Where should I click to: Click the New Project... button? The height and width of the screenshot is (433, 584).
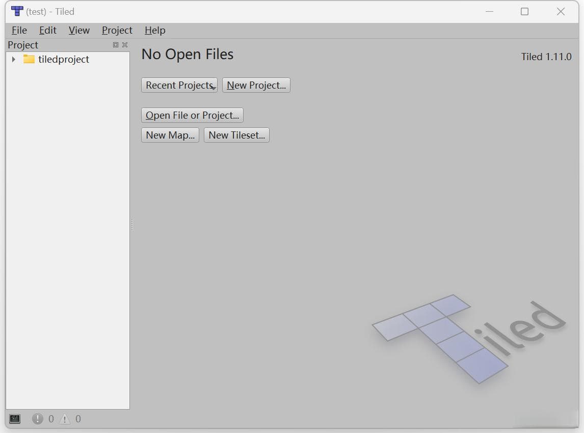pos(256,85)
